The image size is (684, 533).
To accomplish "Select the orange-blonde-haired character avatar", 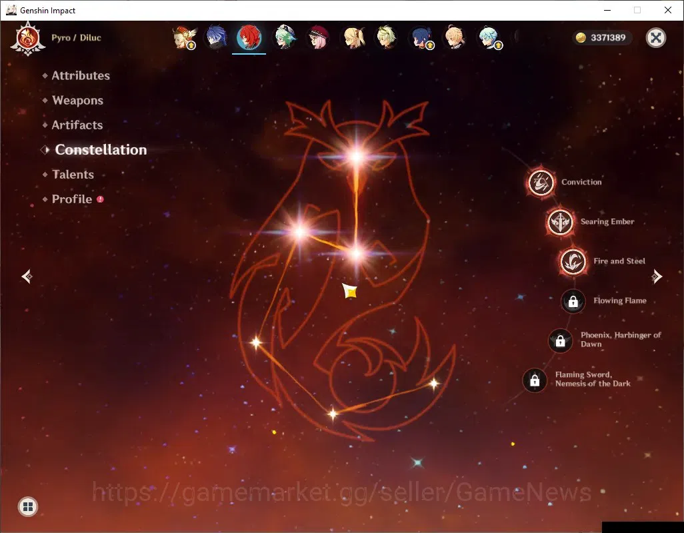I will tap(455, 37).
